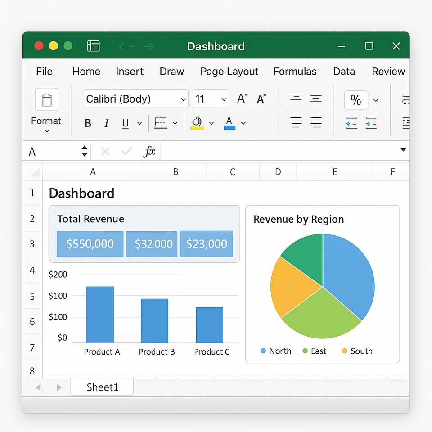This screenshot has height=432, width=432.
Task: Toggle bold formatting
Action: (x=88, y=123)
